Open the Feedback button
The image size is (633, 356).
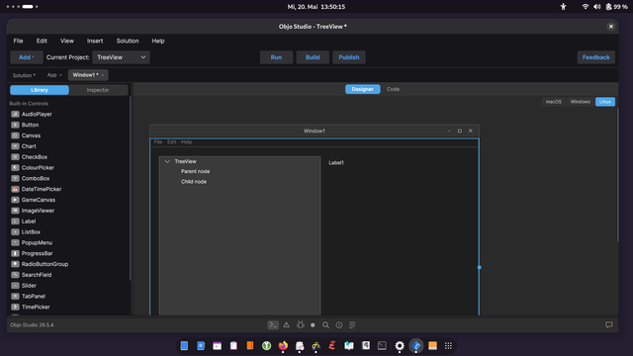[595, 57]
